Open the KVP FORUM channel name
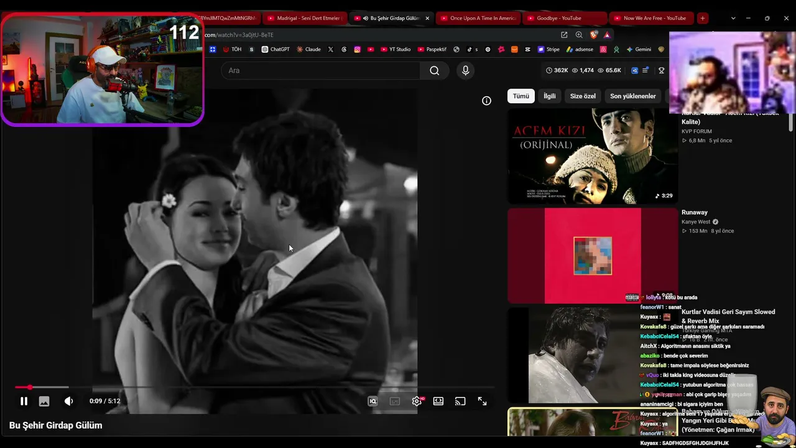Image resolution: width=796 pixels, height=448 pixels. [x=696, y=131]
